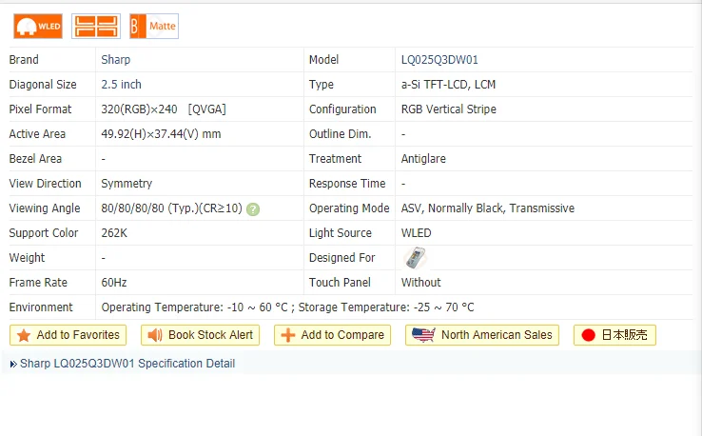702x436 pixels.
Task: Click the Symmetry view direction value
Action: point(127,184)
